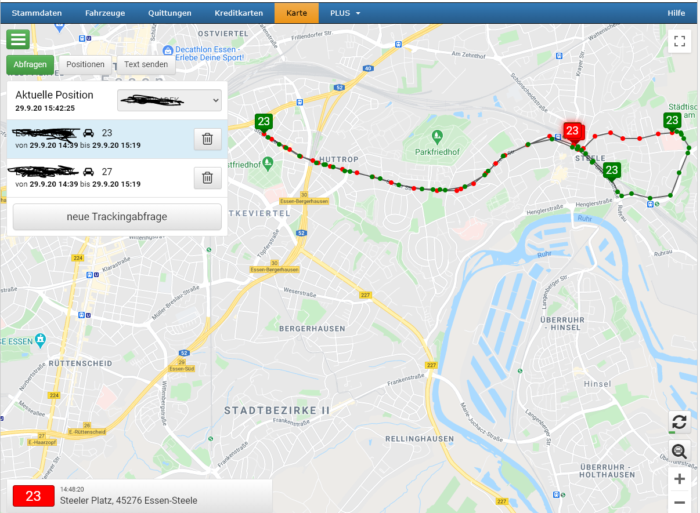Start a neue Trackingabfrage
Screen dimensions: 700x513
(117, 217)
